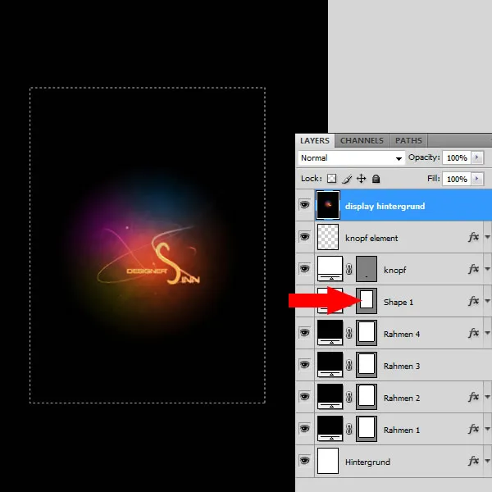Click the Fill percentage input field

point(456,179)
